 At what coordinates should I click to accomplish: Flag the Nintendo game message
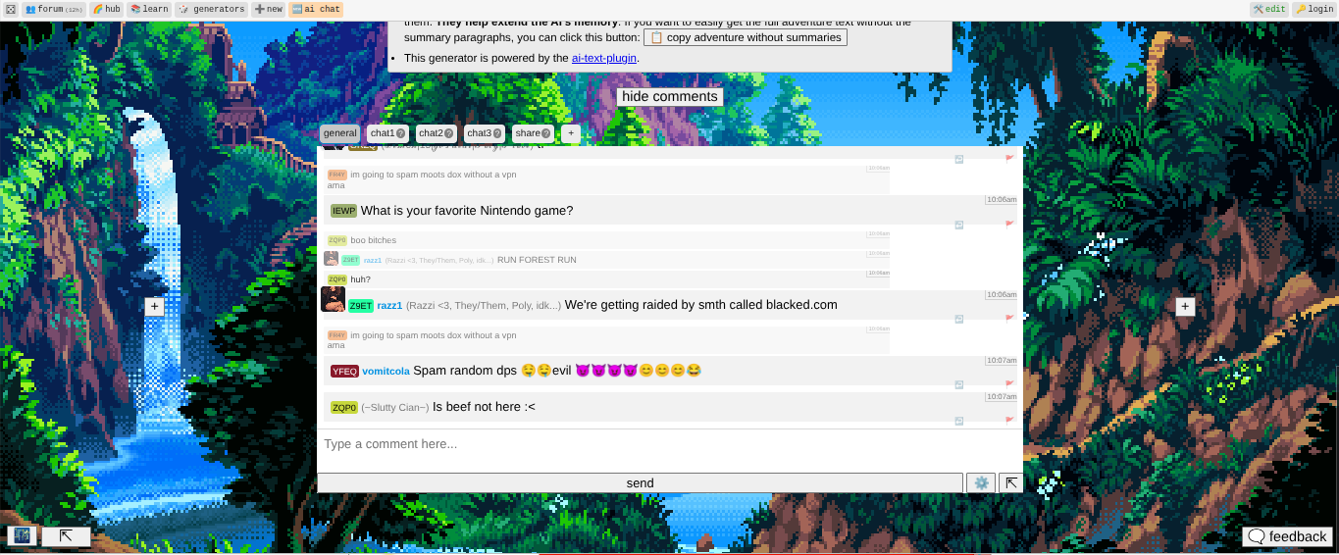coord(1009,225)
